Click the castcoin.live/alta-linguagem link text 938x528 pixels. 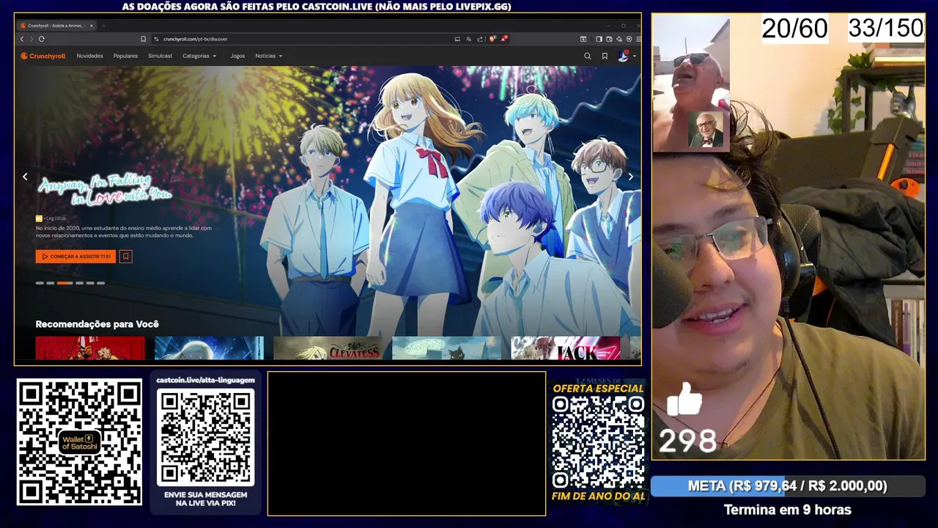tap(205, 380)
